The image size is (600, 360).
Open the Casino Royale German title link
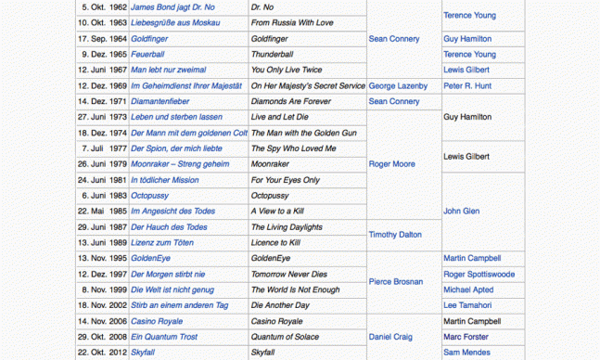(157, 322)
